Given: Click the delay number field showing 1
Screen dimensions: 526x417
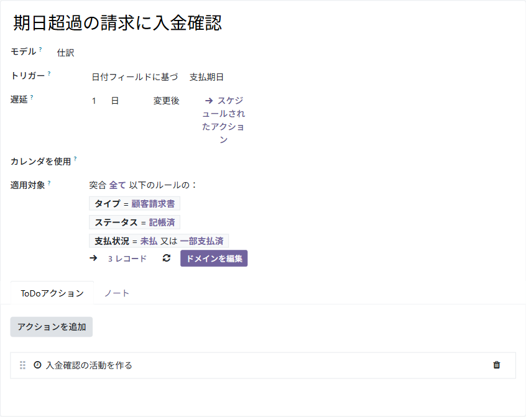Looking at the screenshot, I should [94, 101].
